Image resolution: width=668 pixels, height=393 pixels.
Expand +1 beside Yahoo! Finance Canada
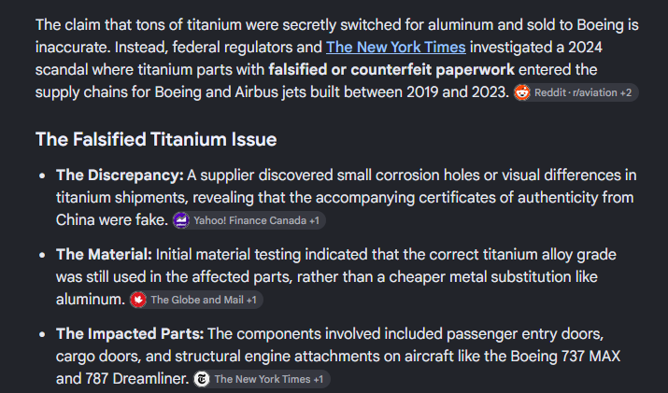coord(315,220)
